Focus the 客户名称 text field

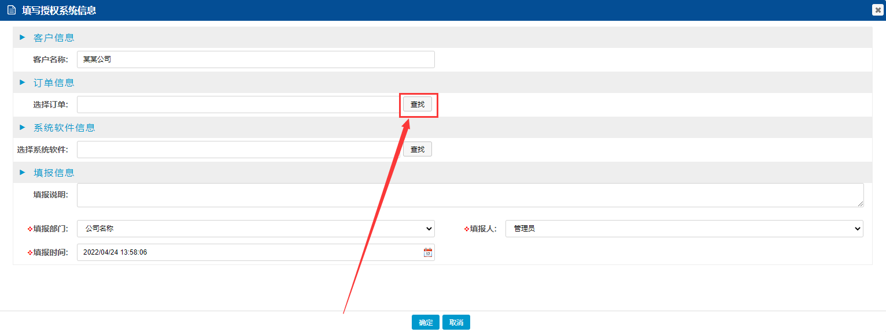coord(255,59)
